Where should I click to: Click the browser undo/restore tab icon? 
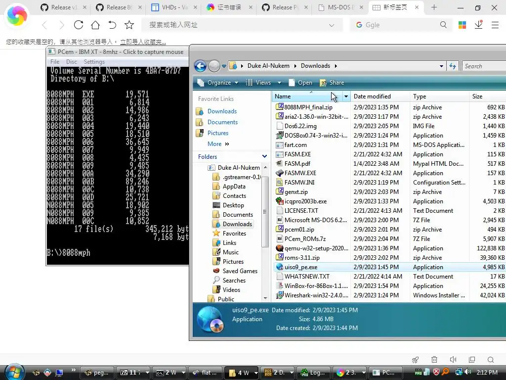pos(112,25)
